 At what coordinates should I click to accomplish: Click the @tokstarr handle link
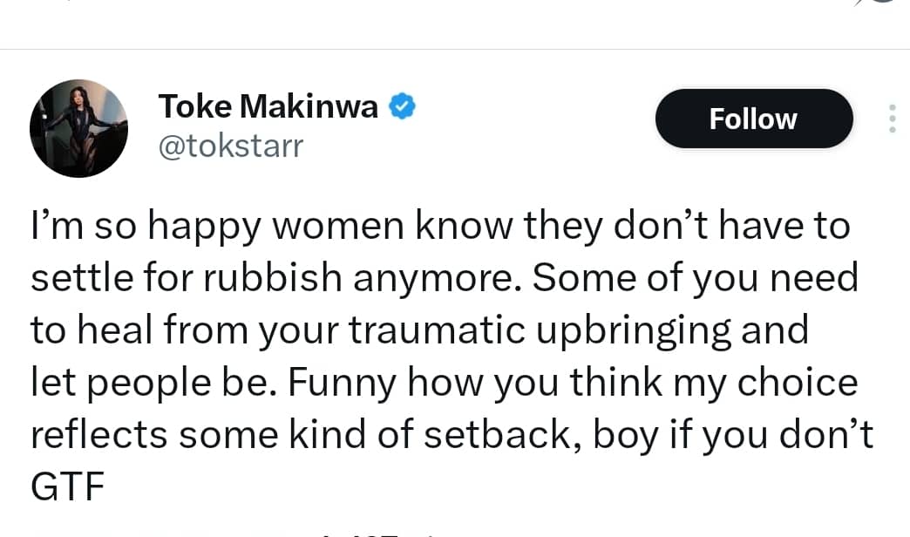pos(231,146)
